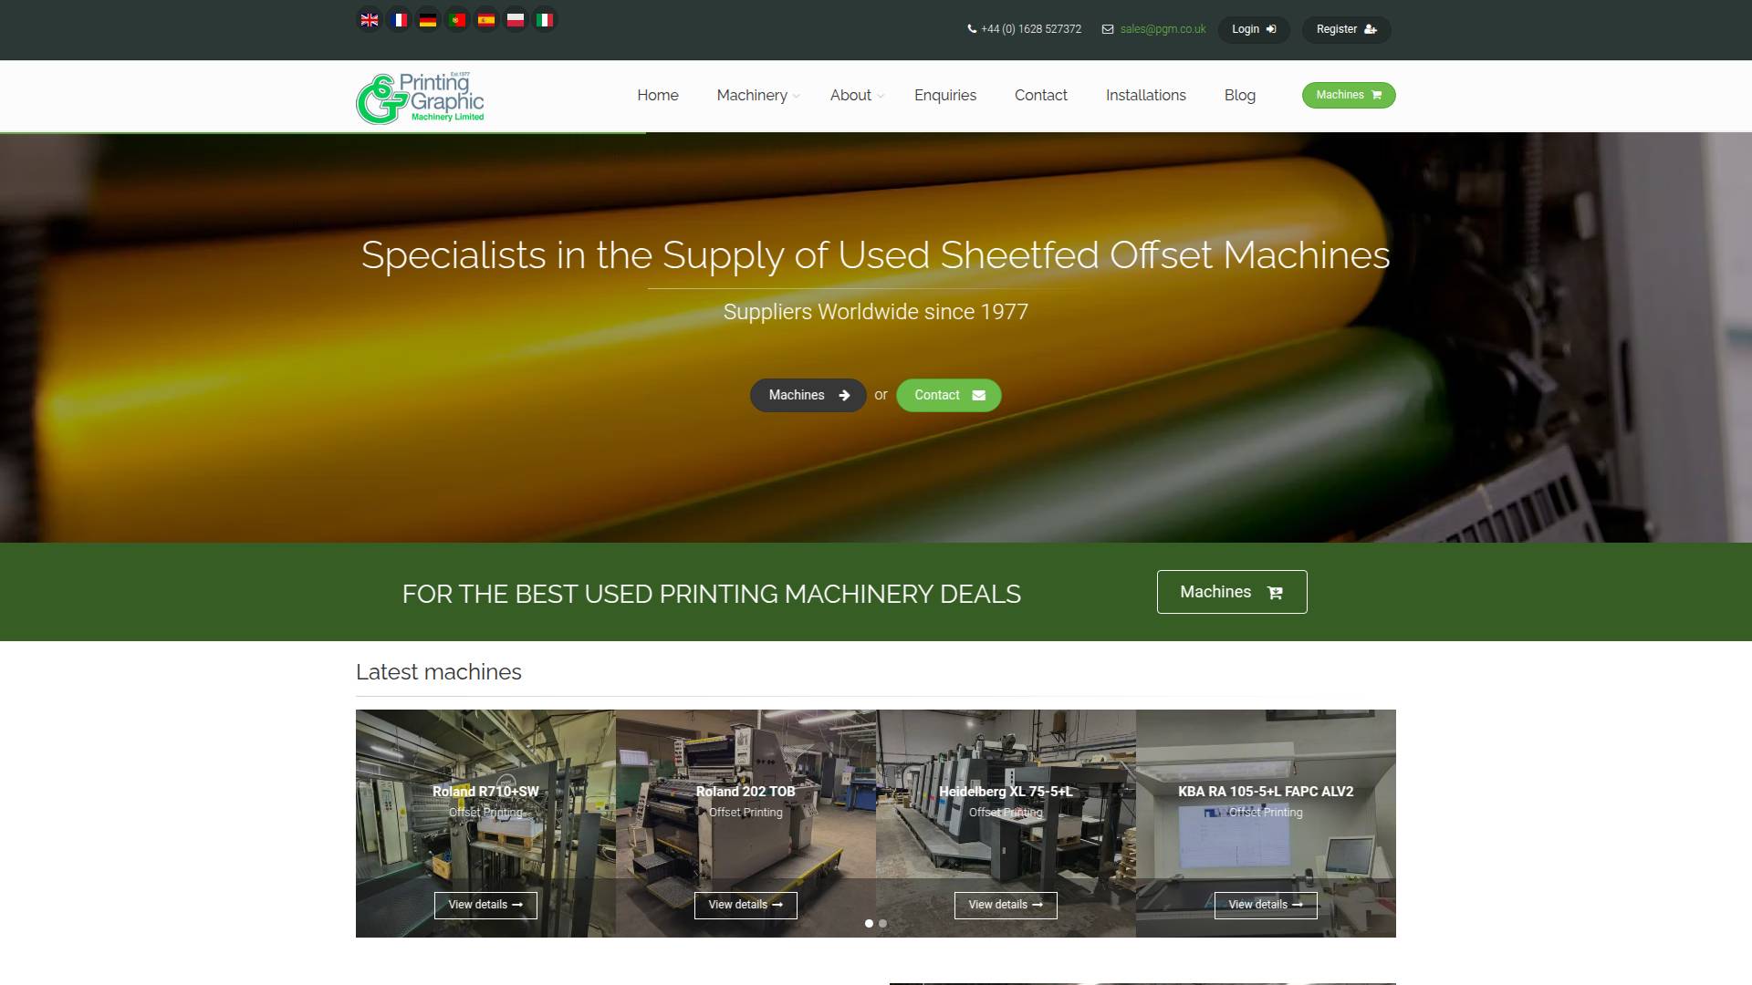
Task: Navigate to the Installations page
Action: coord(1145,95)
